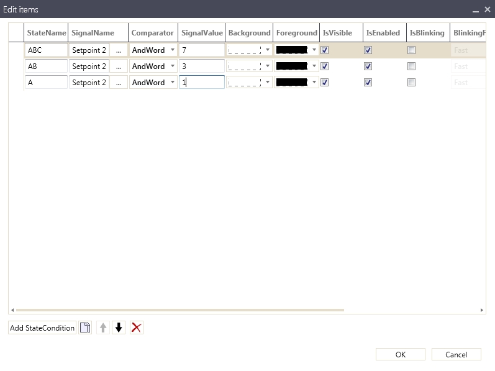495x371 pixels.
Task: Open Comparator dropdown in ABC row
Action: coord(173,50)
